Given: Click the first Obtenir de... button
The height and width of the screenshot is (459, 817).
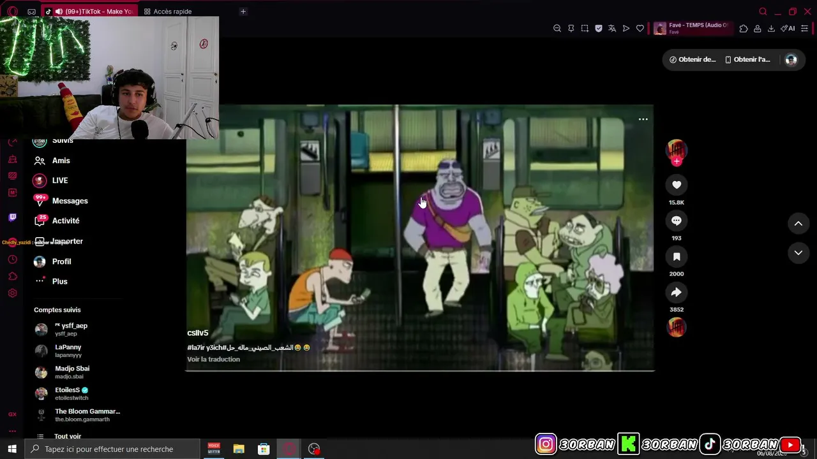Looking at the screenshot, I should click(693, 59).
